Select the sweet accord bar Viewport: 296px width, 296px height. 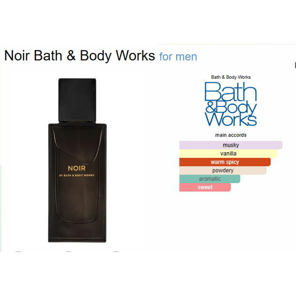pos(205,187)
